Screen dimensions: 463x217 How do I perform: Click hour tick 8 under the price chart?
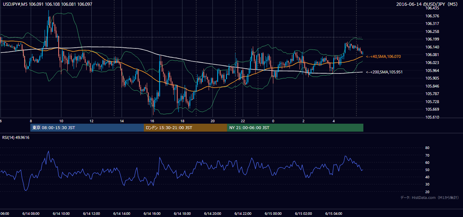[x=31, y=121]
